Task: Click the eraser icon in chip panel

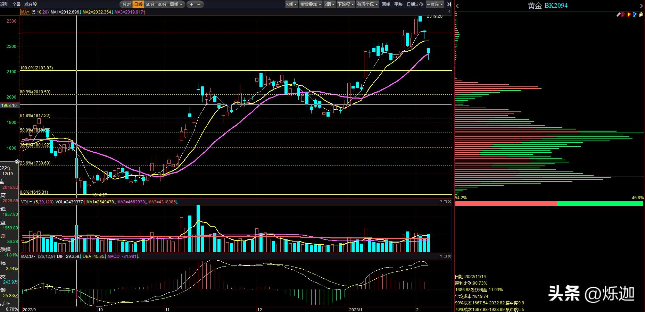Action: tap(618, 15)
